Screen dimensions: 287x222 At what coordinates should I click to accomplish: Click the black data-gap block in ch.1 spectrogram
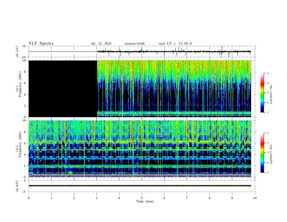63,89
